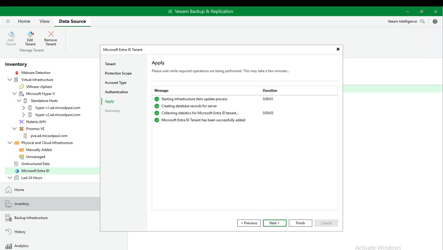The image size is (443, 250).
Task: Click the Last 24 Hours clock icon
Action: click(x=16, y=178)
